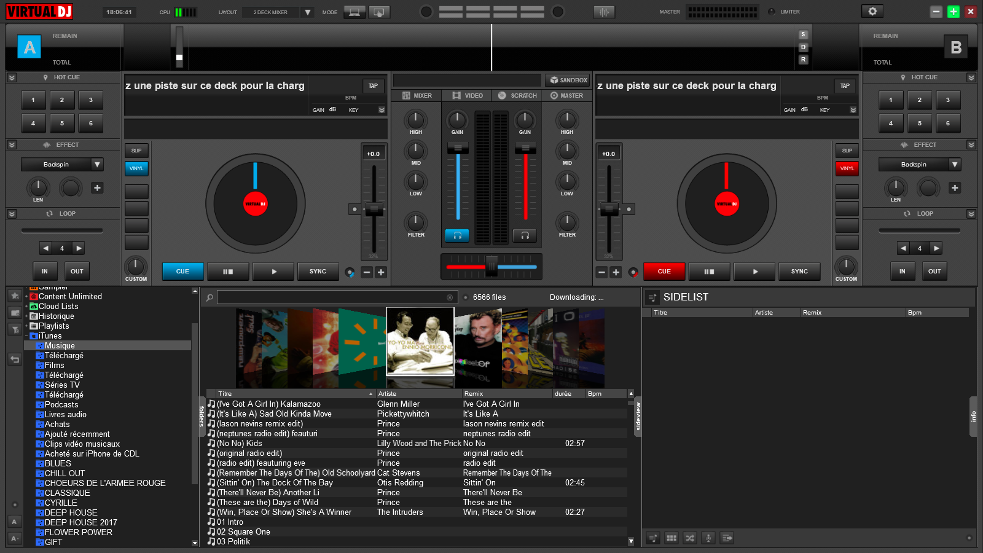Enable SYNC on right deck
The image size is (983, 553).
pyautogui.click(x=799, y=272)
